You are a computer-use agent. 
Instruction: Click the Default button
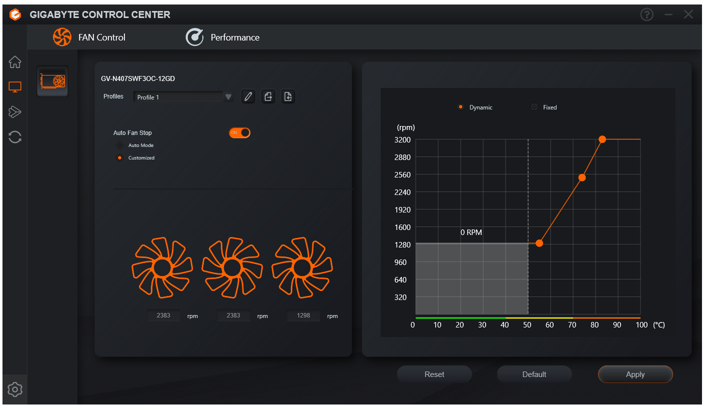tap(534, 374)
